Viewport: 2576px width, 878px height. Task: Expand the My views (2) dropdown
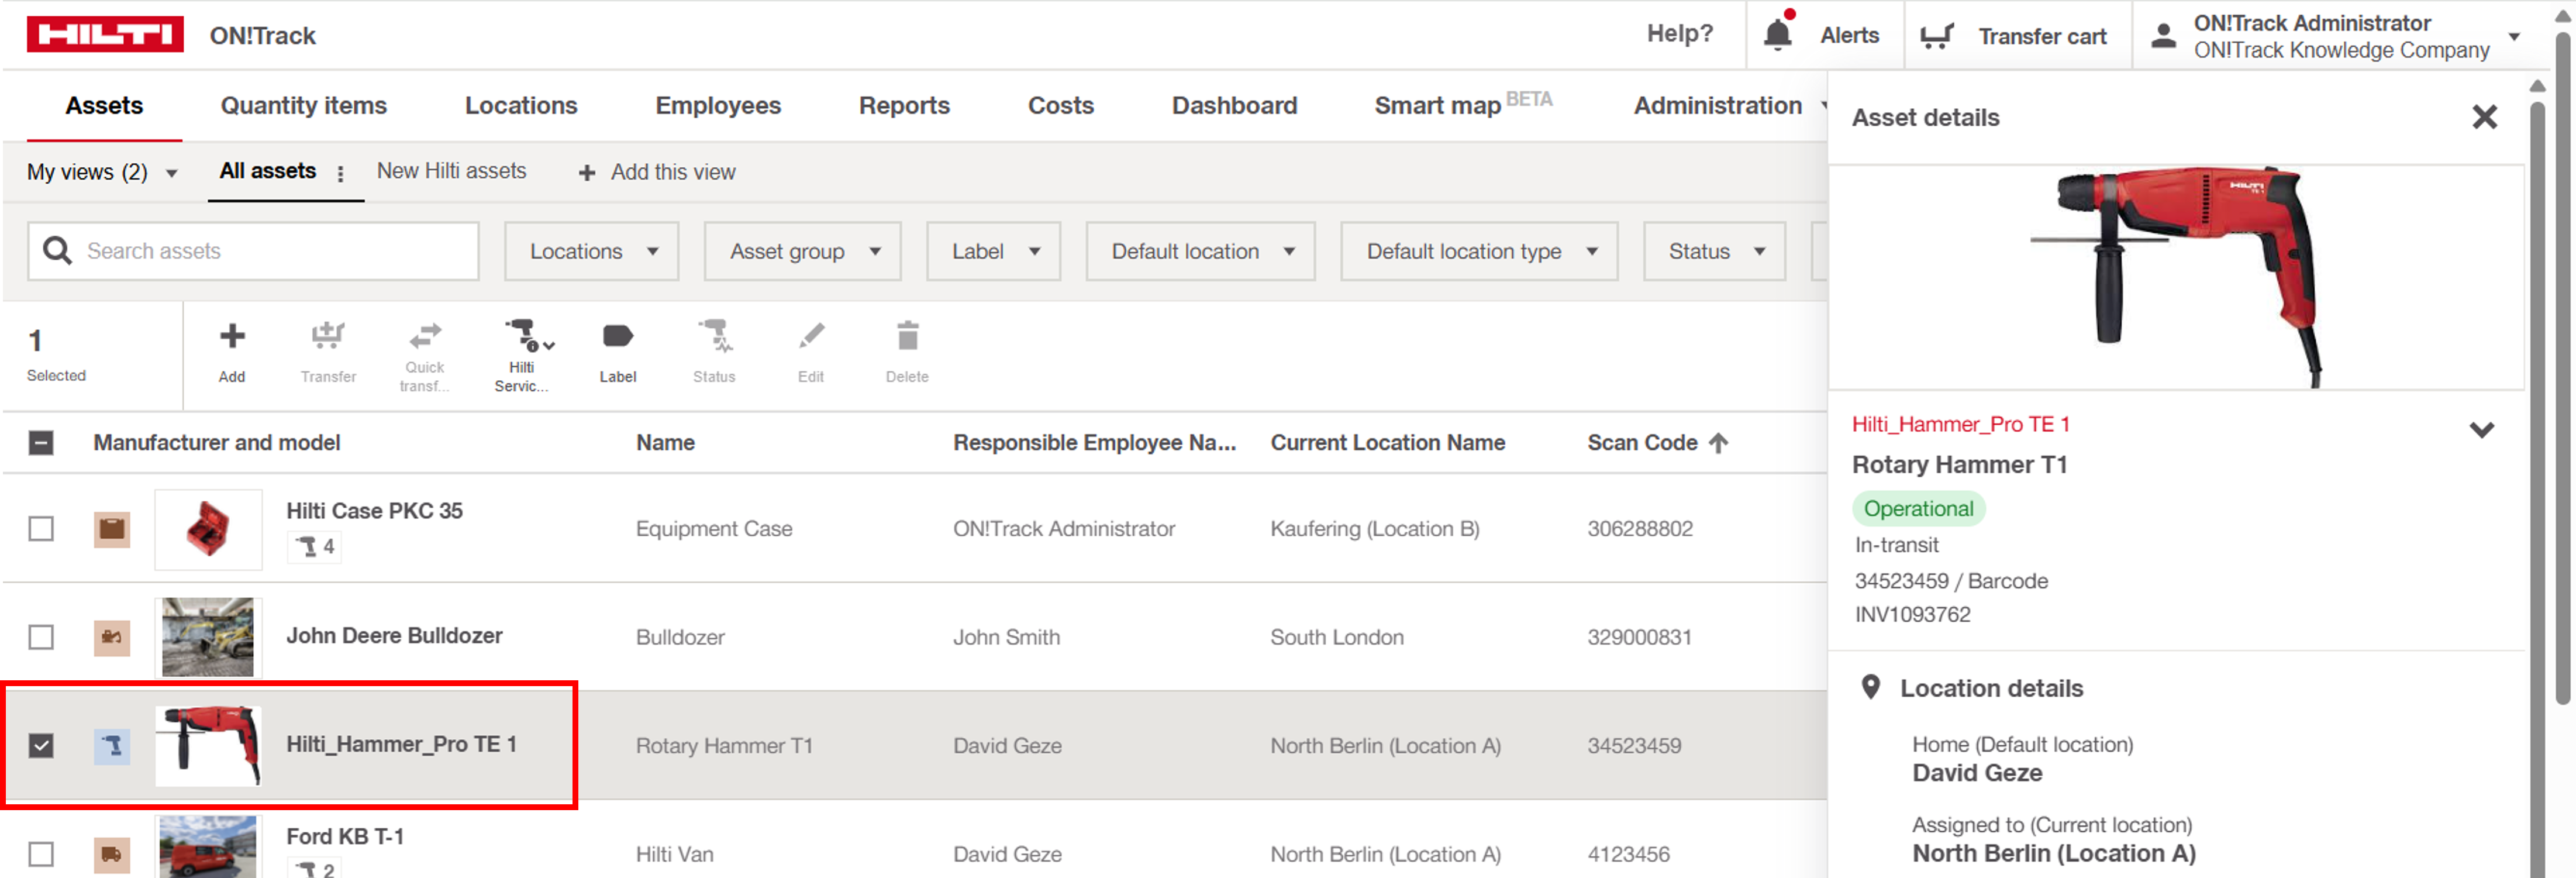pyautogui.click(x=103, y=172)
